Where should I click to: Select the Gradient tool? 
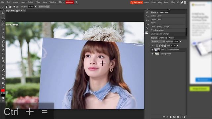[x=3, y=54]
